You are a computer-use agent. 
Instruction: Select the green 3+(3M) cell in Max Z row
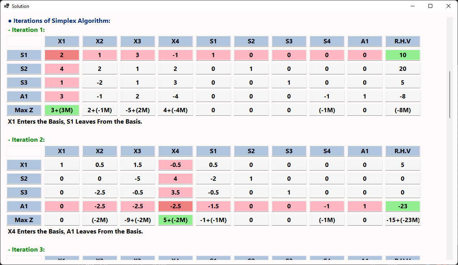point(62,110)
